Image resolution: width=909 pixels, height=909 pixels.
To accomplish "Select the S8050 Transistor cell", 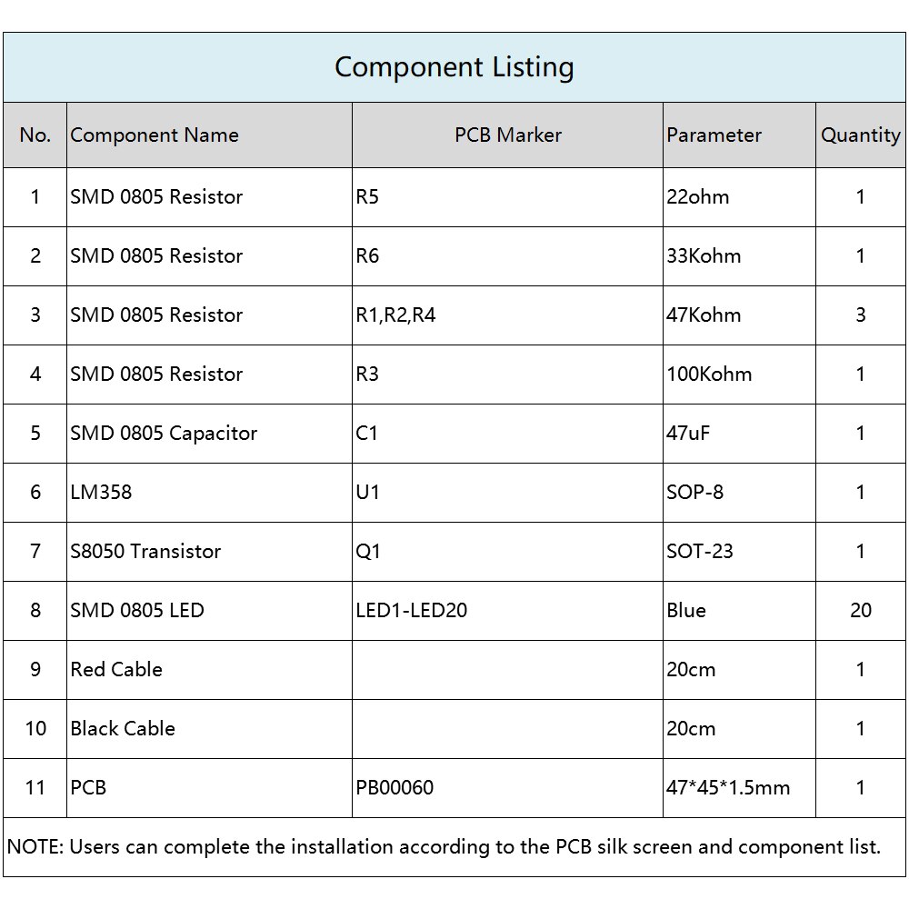I will pyautogui.click(x=145, y=552).
